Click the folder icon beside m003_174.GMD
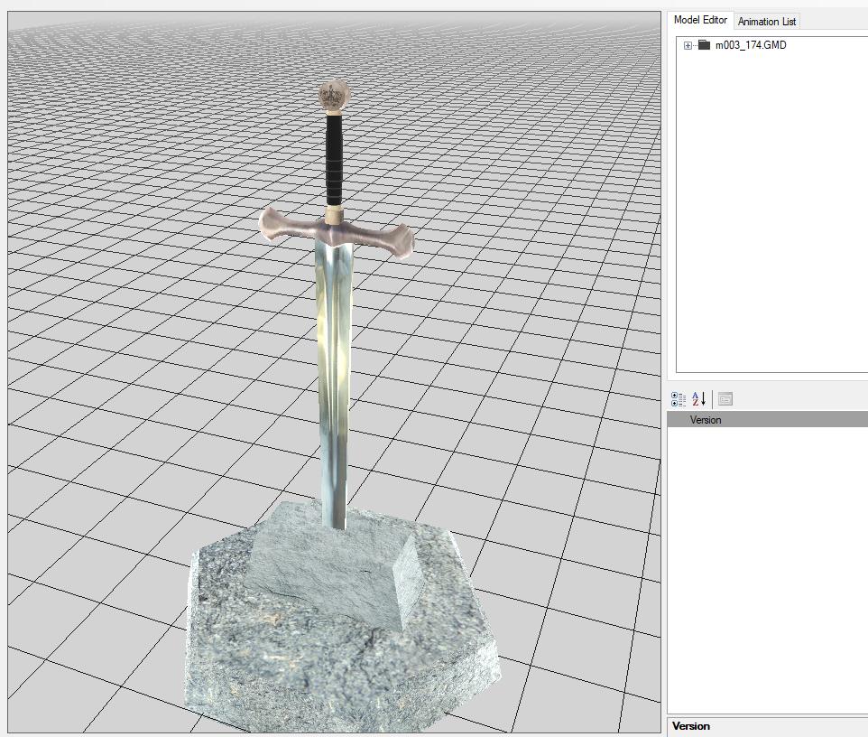This screenshot has height=737, width=868. coord(704,45)
